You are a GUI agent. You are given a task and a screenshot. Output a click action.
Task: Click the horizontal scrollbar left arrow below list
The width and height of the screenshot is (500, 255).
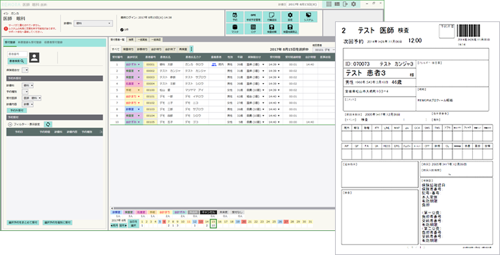111,208
